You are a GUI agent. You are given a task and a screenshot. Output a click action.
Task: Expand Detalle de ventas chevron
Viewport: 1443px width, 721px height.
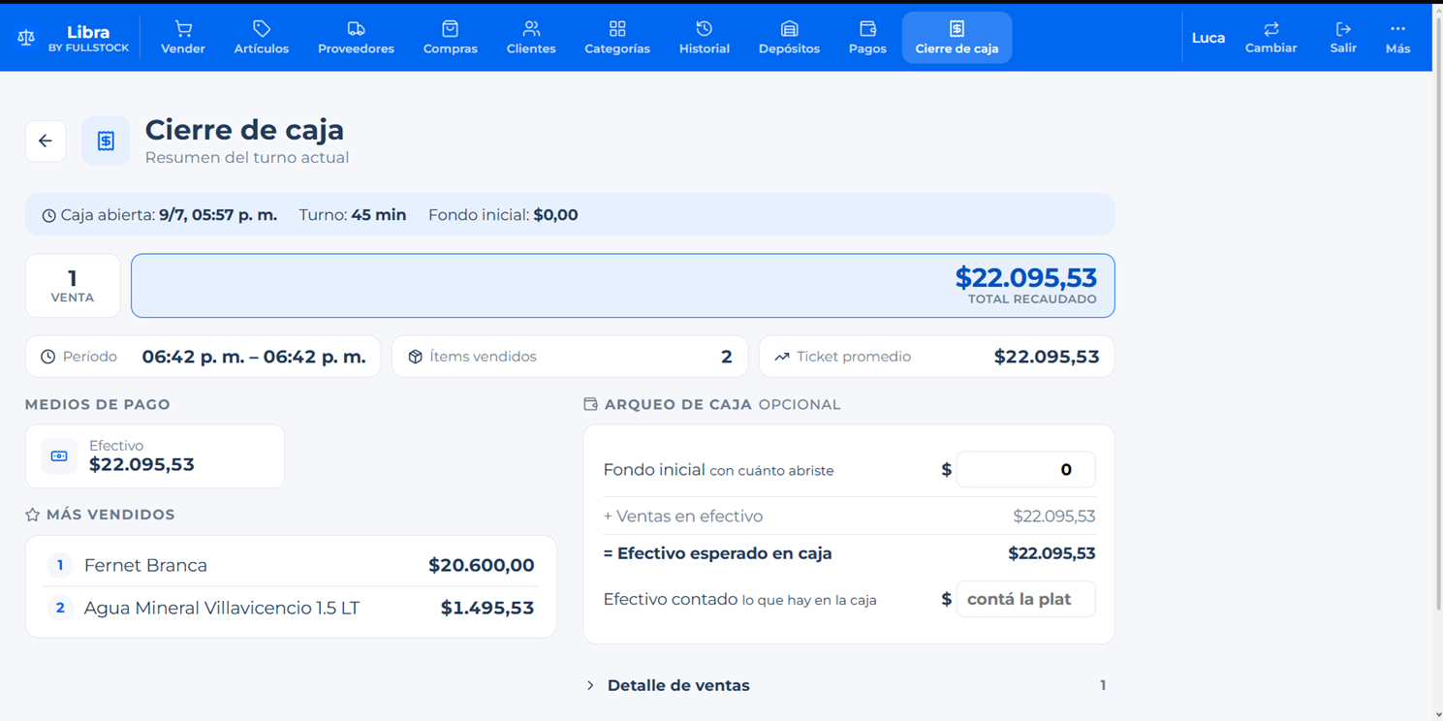pos(590,685)
